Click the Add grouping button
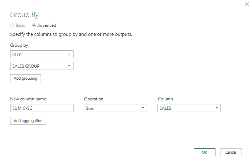 coord(25,78)
